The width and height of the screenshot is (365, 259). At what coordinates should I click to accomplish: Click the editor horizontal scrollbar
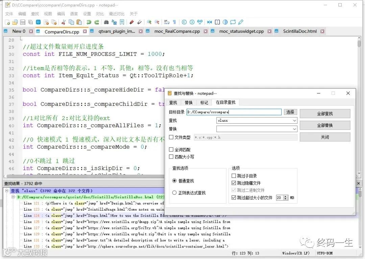[x=85, y=176]
